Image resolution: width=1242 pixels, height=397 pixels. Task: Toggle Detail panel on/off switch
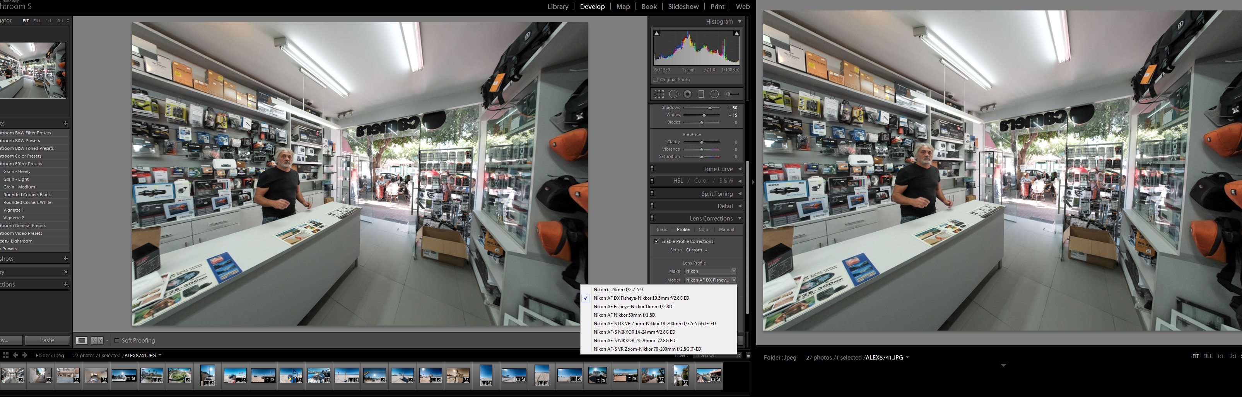[653, 206]
